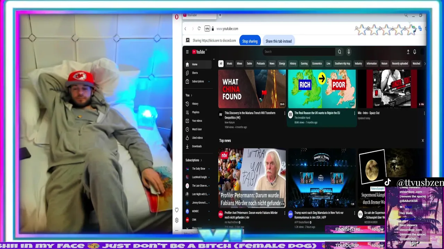Viewport: 444px width, 249px height.
Task: Expand the You section chevron
Action: (191, 95)
